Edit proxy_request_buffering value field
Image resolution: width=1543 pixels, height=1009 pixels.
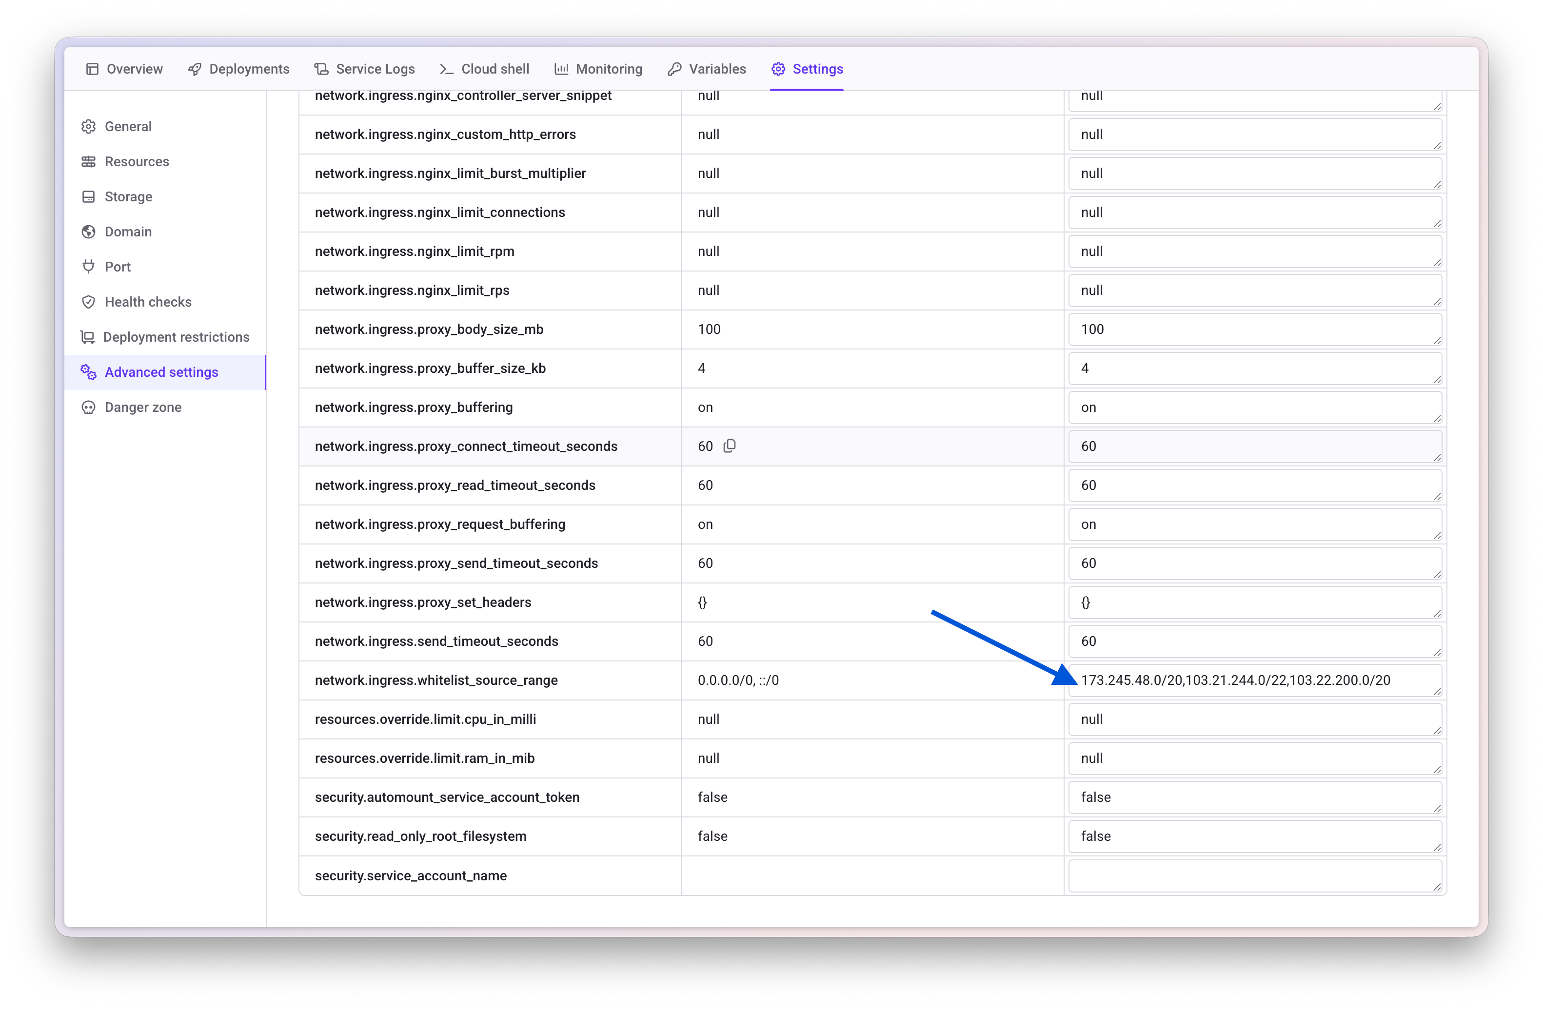(1255, 524)
